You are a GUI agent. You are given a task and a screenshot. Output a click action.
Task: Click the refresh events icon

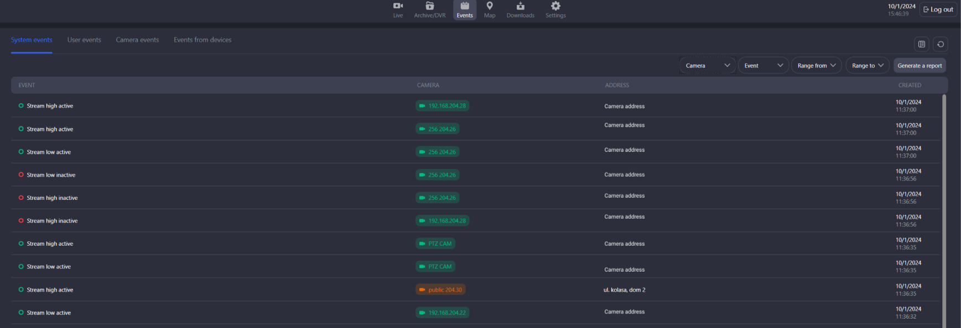pos(941,44)
